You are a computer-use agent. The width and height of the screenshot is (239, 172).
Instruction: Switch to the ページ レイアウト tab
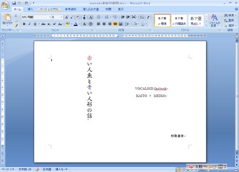point(49,9)
